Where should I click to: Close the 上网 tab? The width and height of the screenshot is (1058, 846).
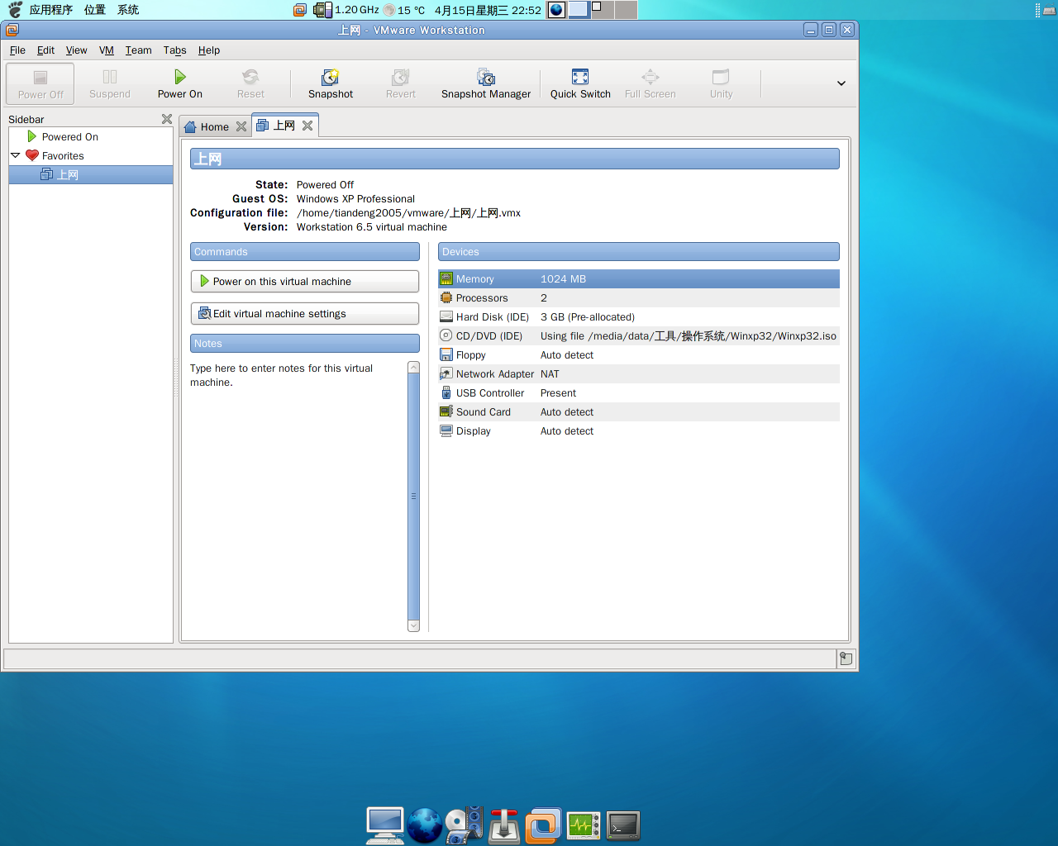(x=307, y=126)
